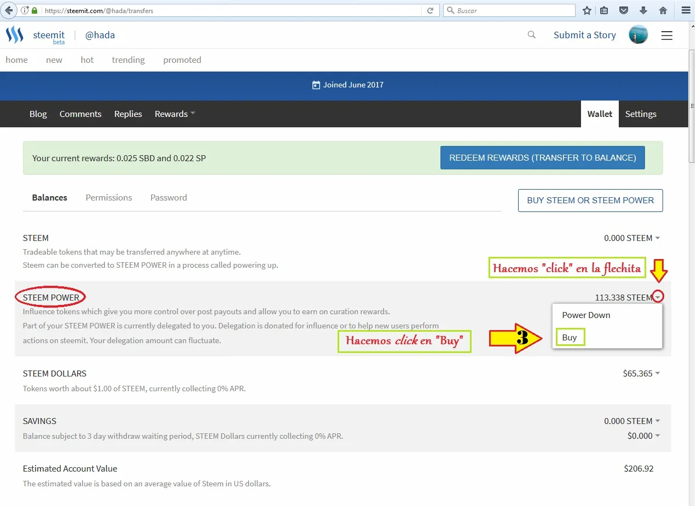
Task: Click the Estimated Account Value heading
Action: (x=70, y=469)
